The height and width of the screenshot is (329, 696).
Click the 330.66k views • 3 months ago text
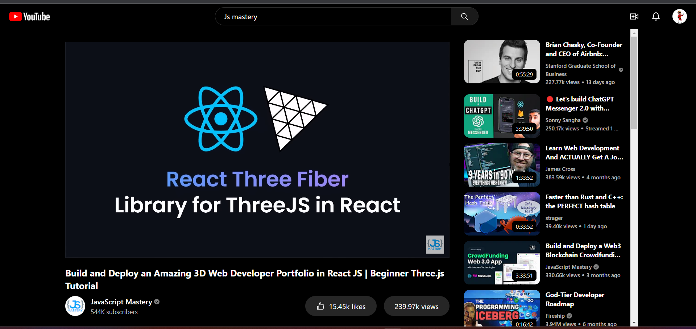(583, 275)
